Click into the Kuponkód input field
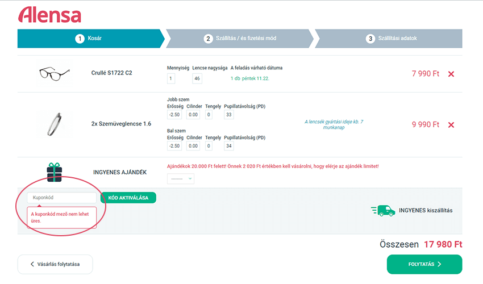 click(x=62, y=198)
